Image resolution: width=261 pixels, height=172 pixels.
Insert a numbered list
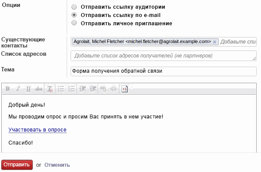tap(71, 89)
